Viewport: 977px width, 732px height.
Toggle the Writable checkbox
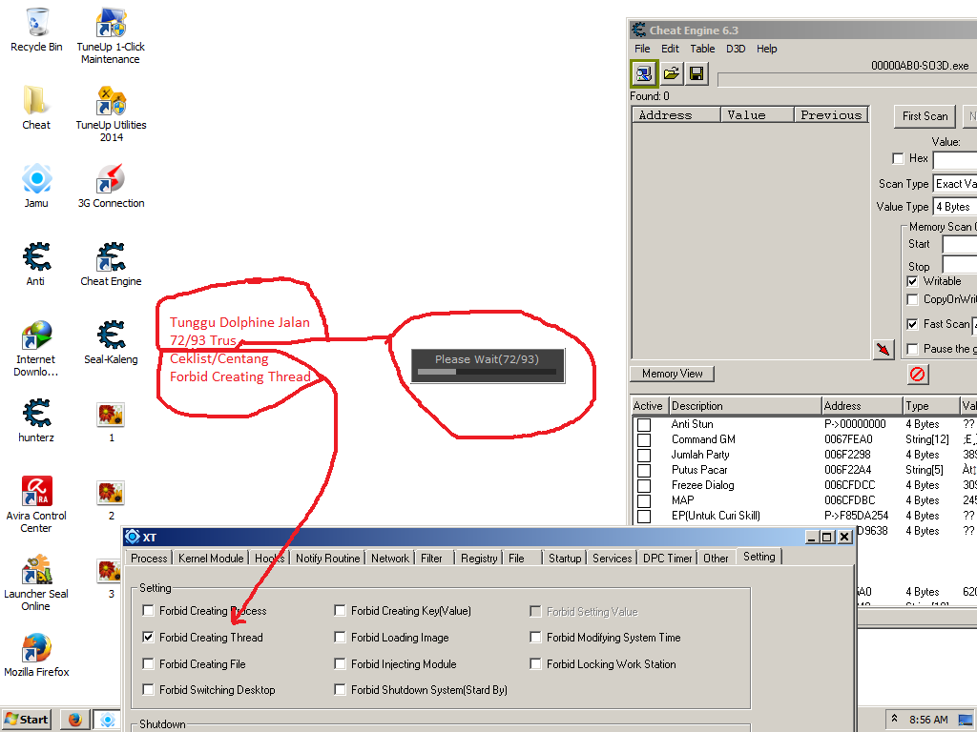click(912, 281)
